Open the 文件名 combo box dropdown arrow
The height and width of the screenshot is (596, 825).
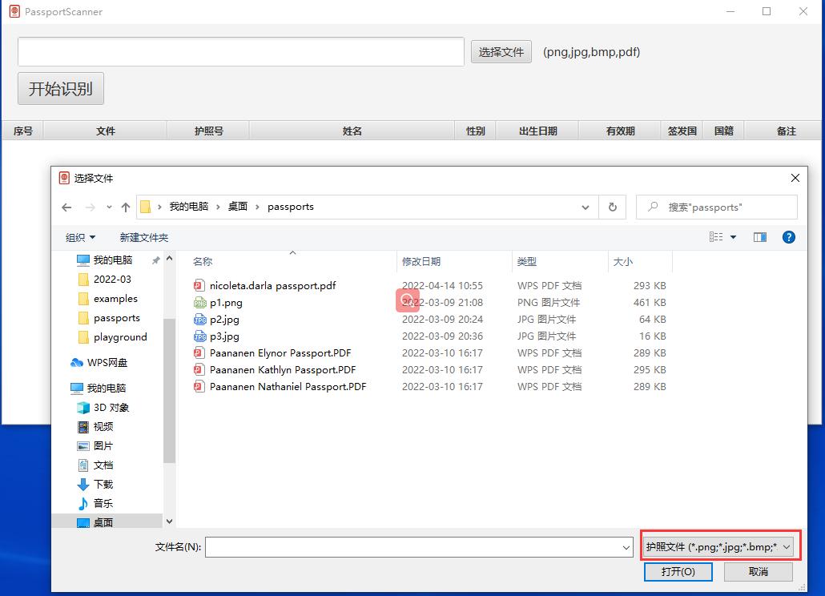coord(626,548)
